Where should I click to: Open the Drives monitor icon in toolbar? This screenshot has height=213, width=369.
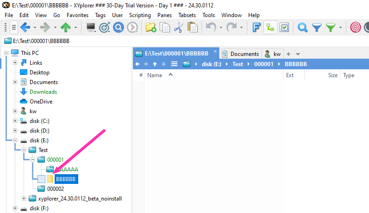[91, 27]
